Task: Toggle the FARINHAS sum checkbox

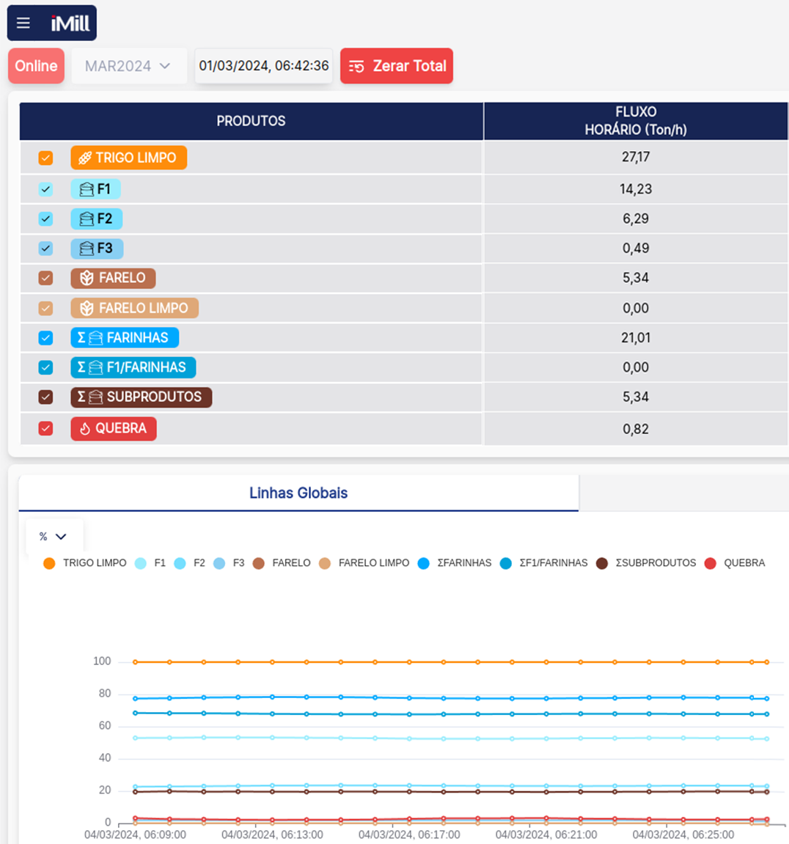Action: click(x=45, y=338)
